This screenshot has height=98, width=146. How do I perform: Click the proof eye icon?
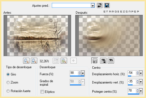(111, 61)
